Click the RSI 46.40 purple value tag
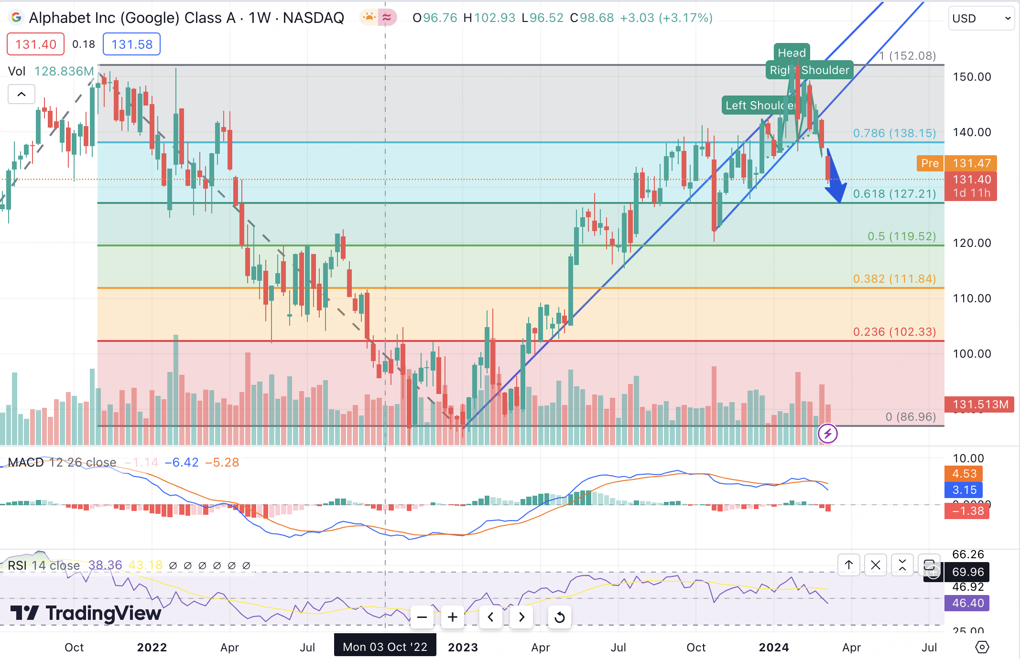The width and height of the screenshot is (1020, 659). pos(967,603)
